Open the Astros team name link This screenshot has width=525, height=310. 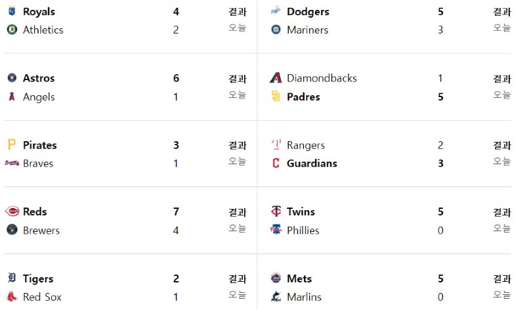(x=39, y=78)
